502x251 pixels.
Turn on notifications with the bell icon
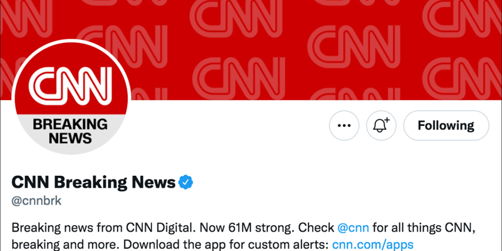click(381, 125)
